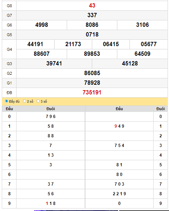
Task: Click the G3 number 39741
Action: coord(54,64)
